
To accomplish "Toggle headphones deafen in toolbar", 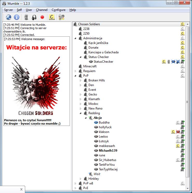I will [34, 17].
